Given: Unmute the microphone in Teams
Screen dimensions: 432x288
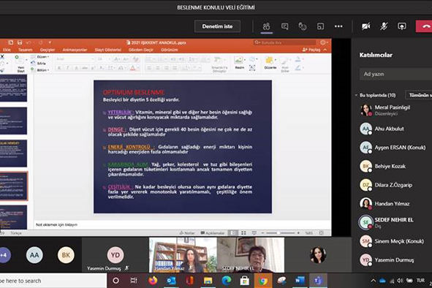Looking at the screenshot, I should (384, 26).
